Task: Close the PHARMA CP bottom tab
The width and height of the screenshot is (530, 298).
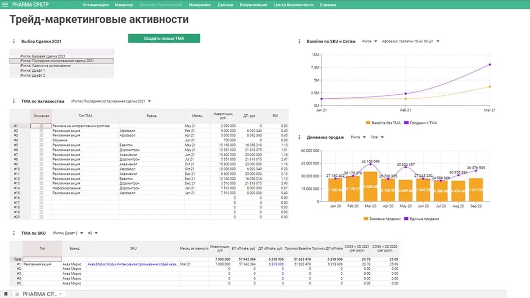Action: click(61, 294)
